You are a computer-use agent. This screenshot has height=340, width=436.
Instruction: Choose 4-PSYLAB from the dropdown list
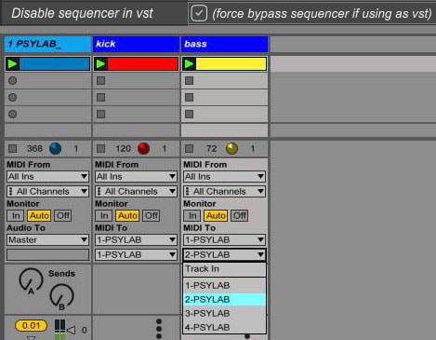225,327
